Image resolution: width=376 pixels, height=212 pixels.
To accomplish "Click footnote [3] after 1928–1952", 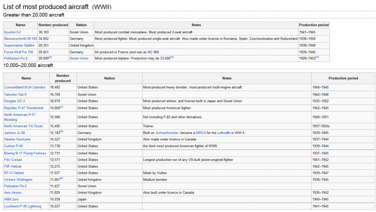I will pyautogui.click(x=317, y=57).
